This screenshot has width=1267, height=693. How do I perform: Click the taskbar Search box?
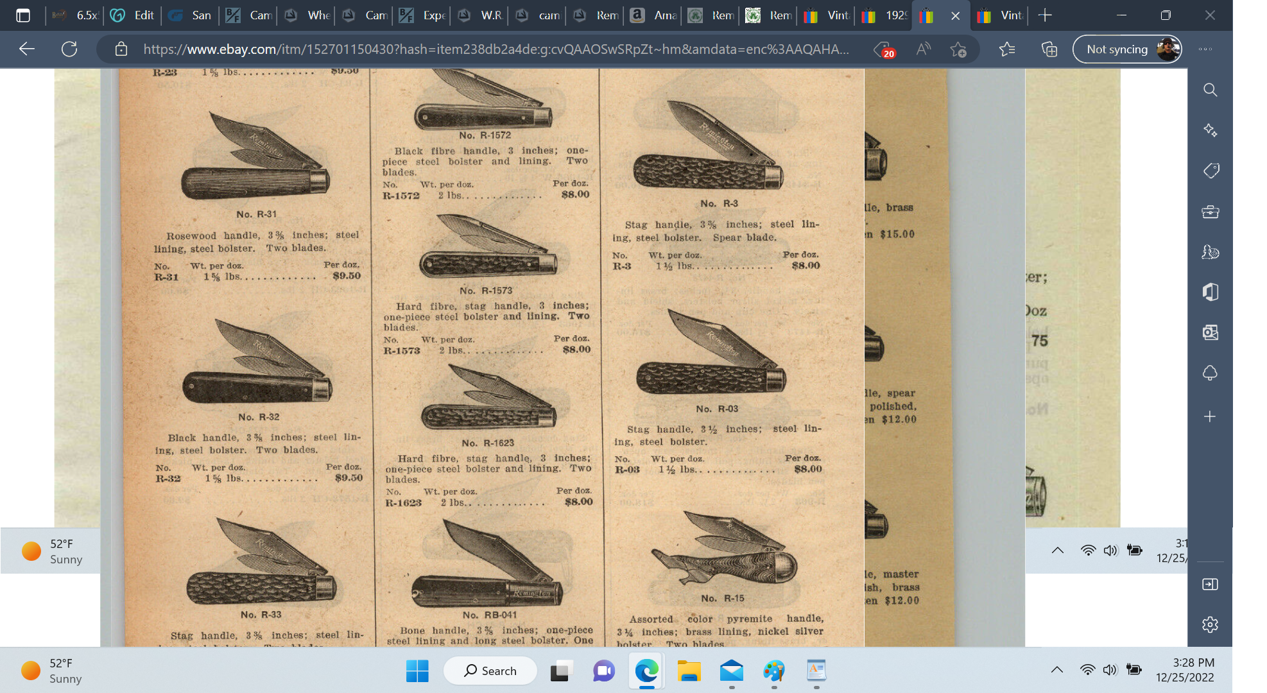(x=490, y=671)
